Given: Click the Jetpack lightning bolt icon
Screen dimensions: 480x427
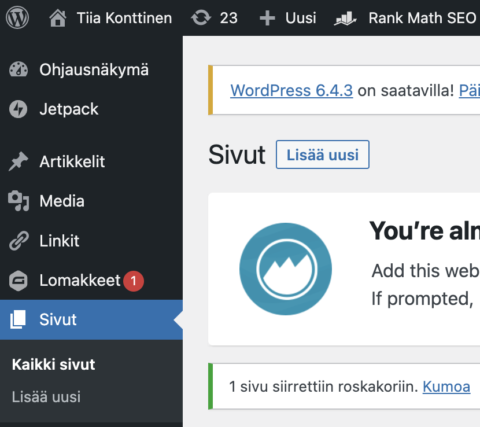Looking at the screenshot, I should pos(19,109).
